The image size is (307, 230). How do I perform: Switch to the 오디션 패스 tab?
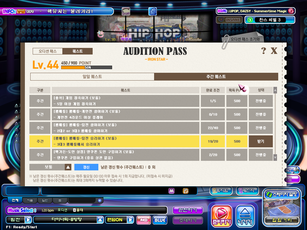48,51
